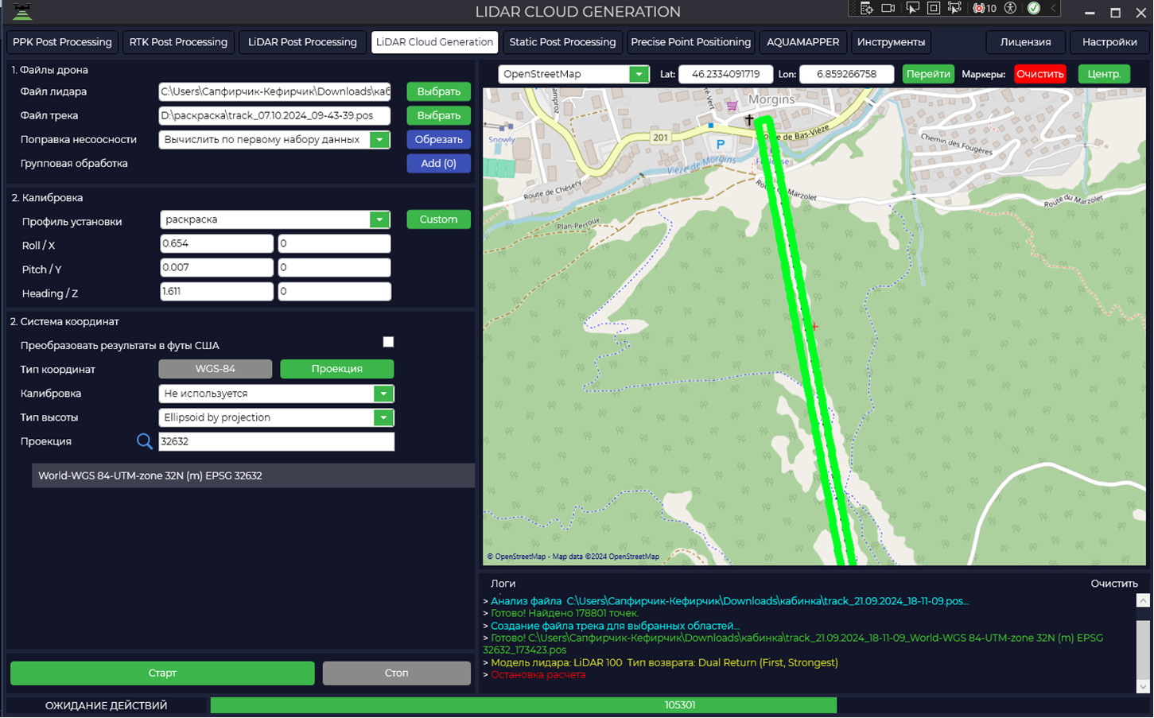
Task: Click the Lat coordinate input field
Action: click(x=725, y=74)
